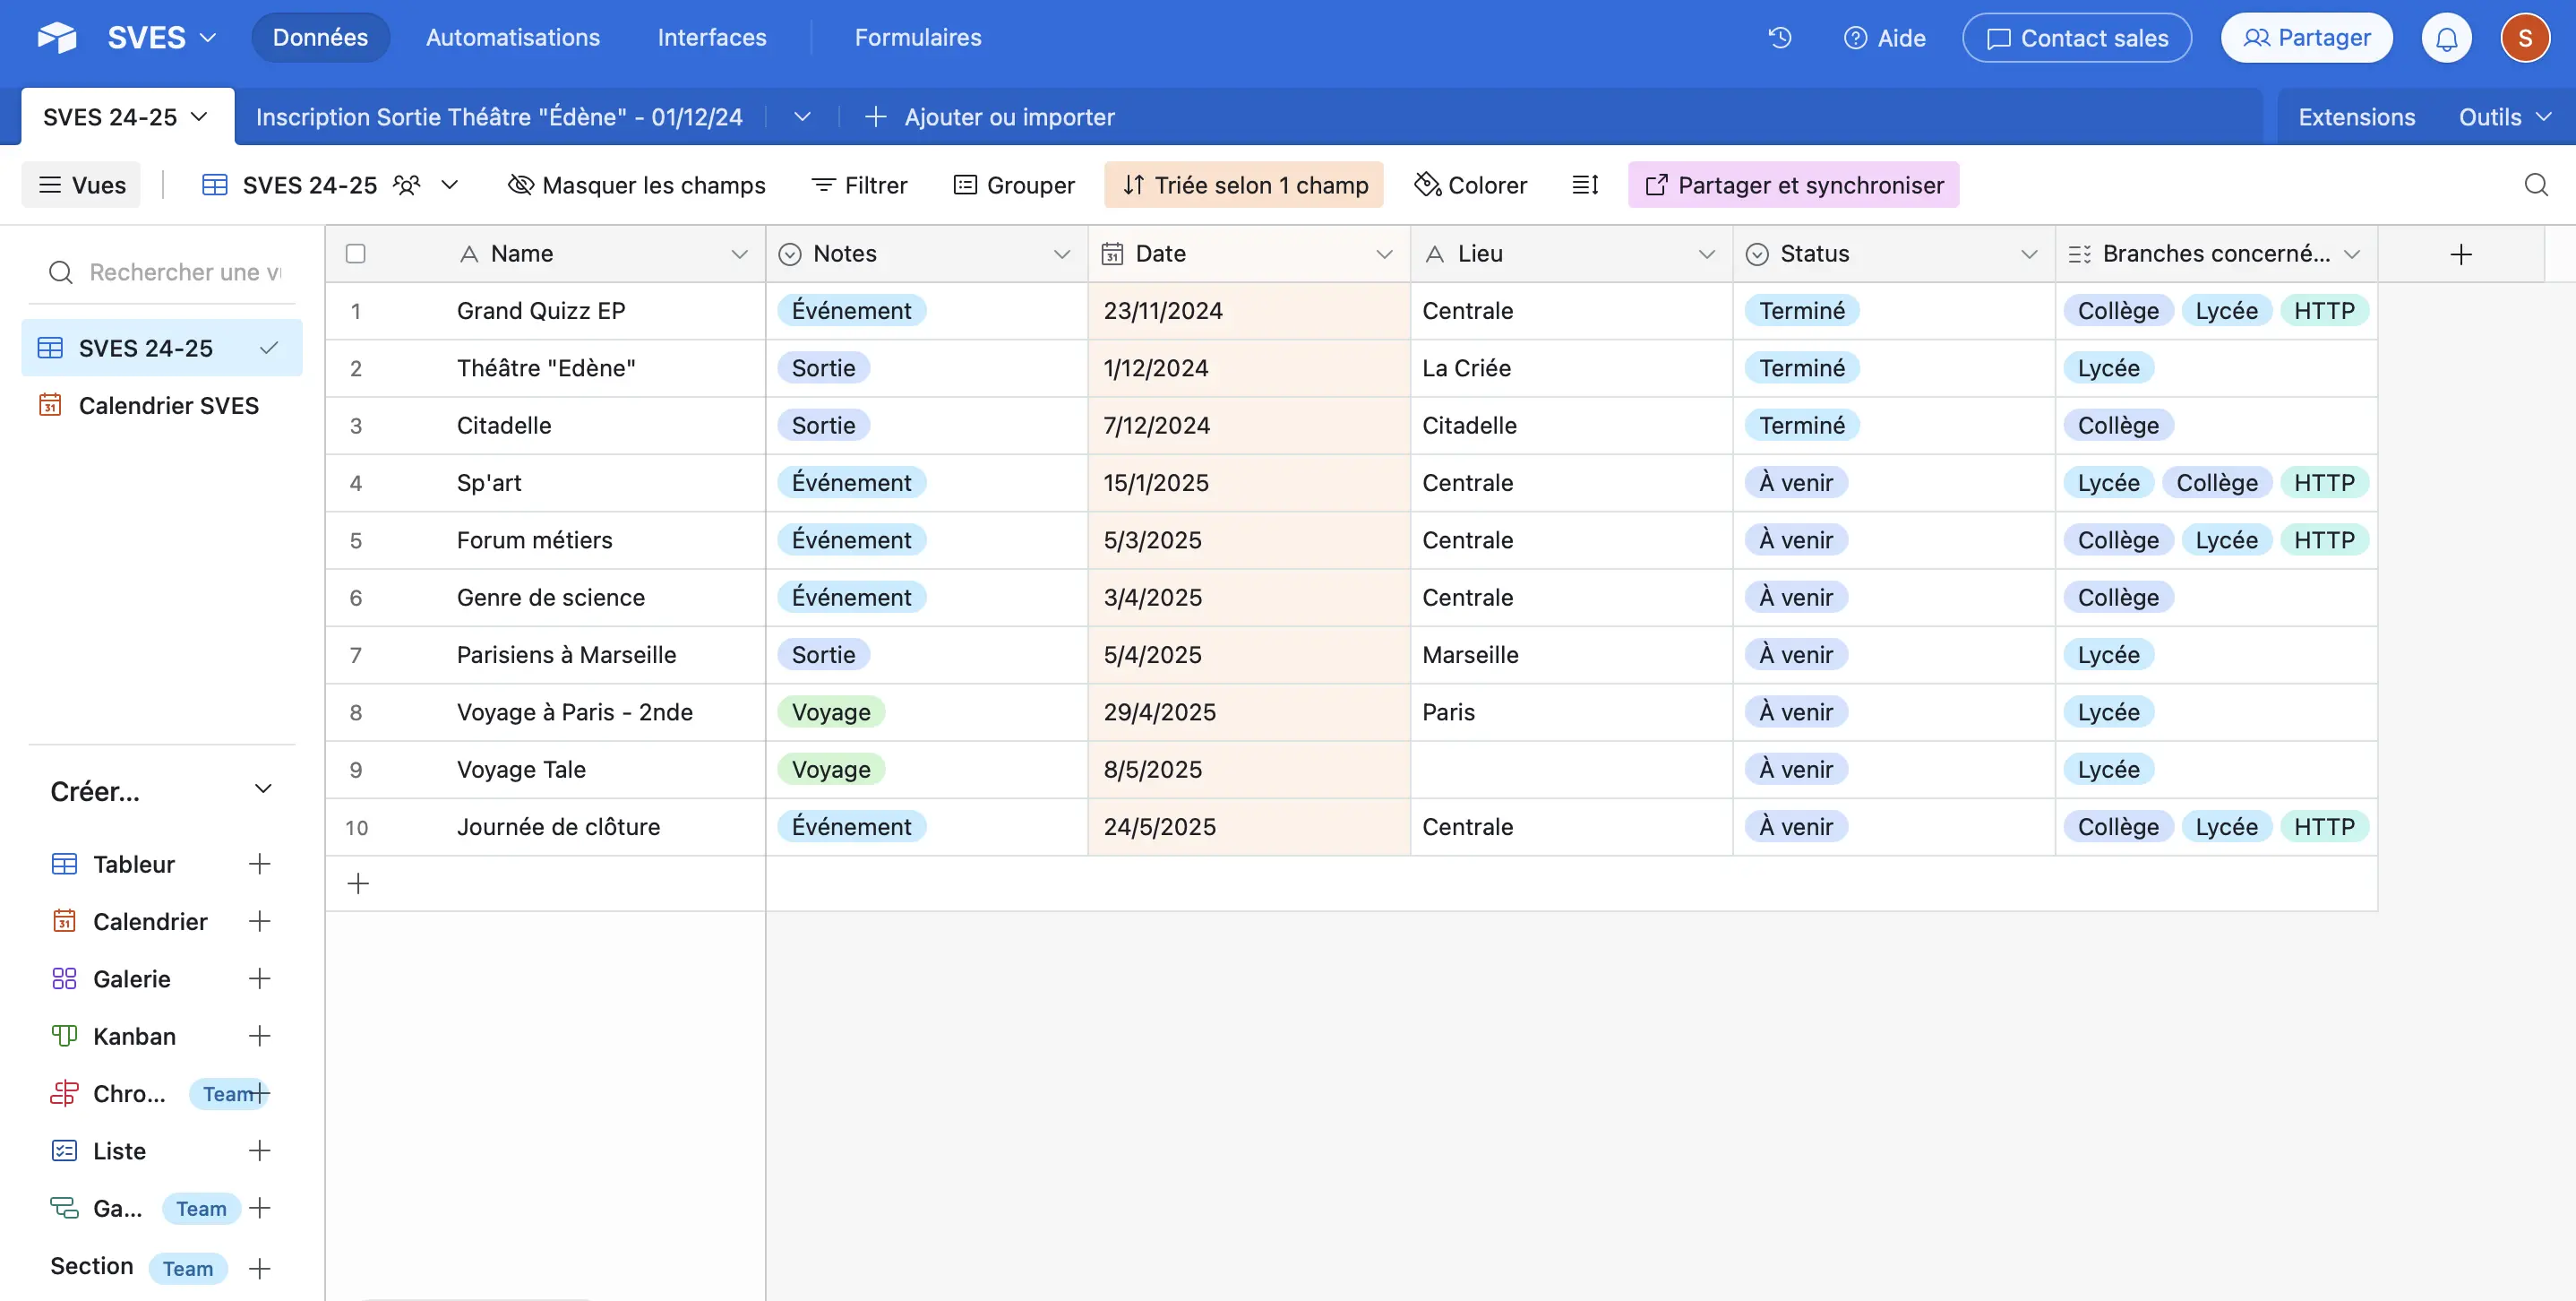Switch to Automatisations tab
The height and width of the screenshot is (1301, 2576).
513,38
